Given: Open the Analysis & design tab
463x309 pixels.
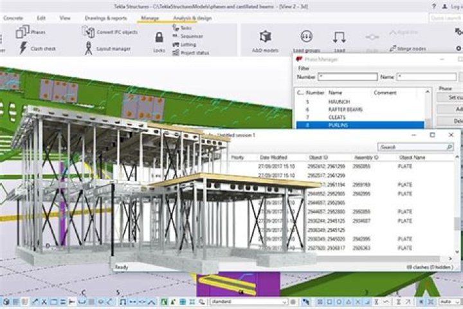Looking at the screenshot, I should [192, 18].
